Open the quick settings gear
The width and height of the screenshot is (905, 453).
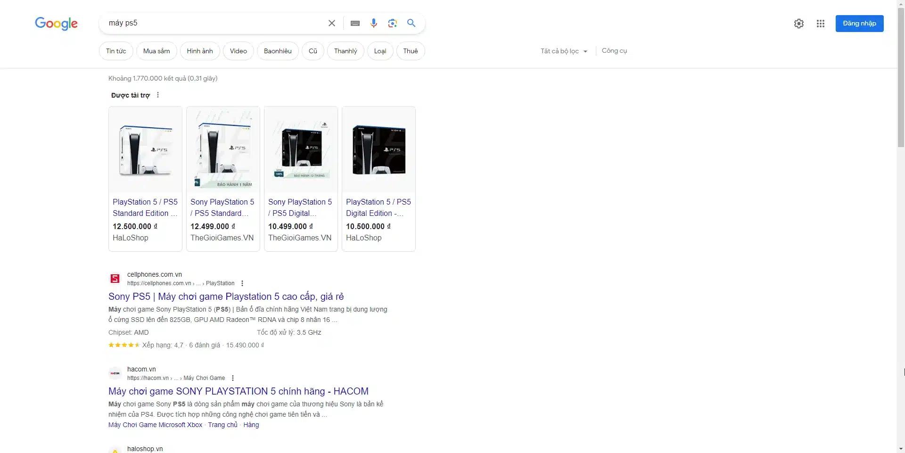click(x=798, y=24)
